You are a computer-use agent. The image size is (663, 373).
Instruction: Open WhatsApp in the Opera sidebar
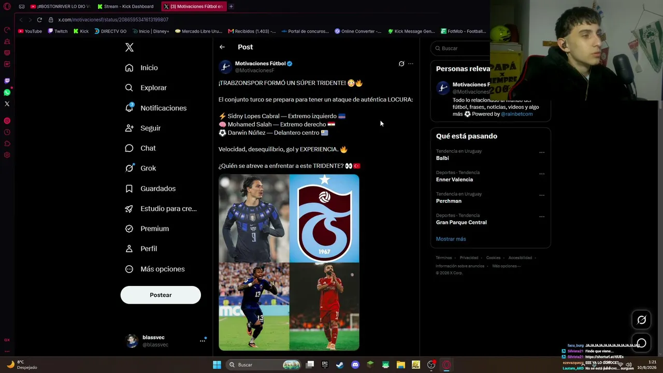coord(7,92)
